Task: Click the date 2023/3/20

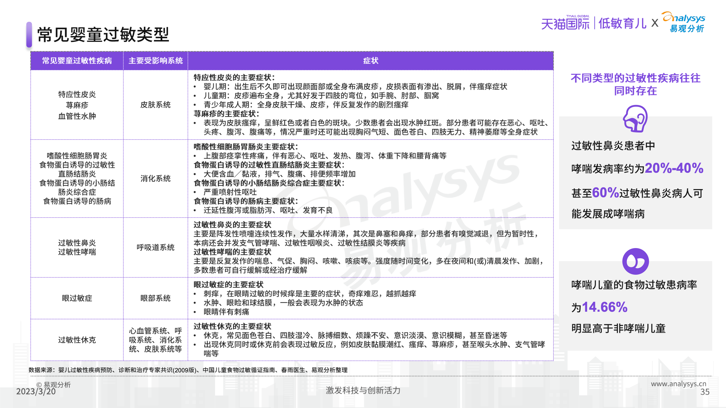Action: coord(36,391)
